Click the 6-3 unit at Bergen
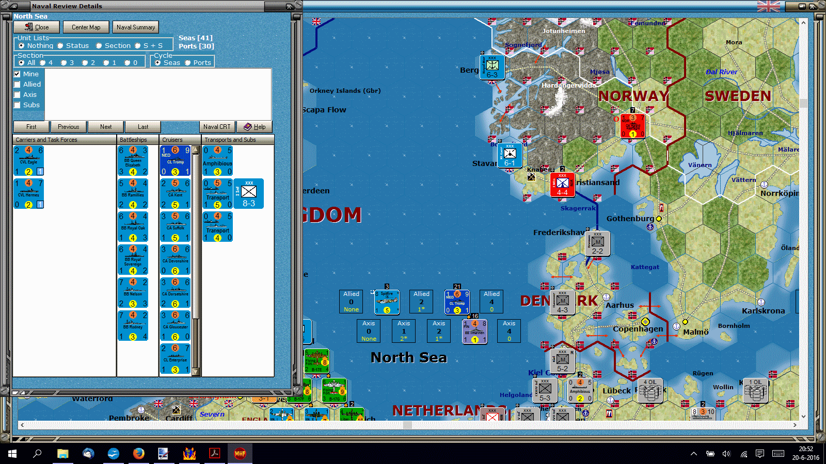Viewport: 826px width, 464px height. [493, 67]
